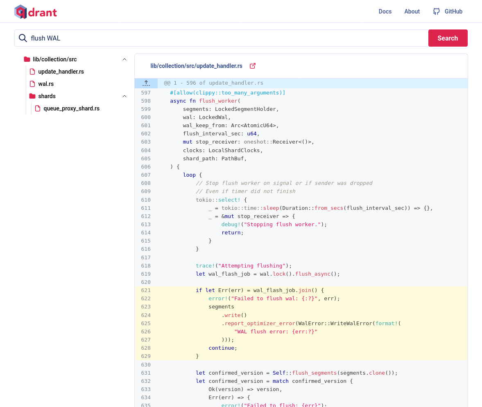Click the queue_proxy_shard.rs file icon
Screen dimensions: 482x407
pos(38,108)
